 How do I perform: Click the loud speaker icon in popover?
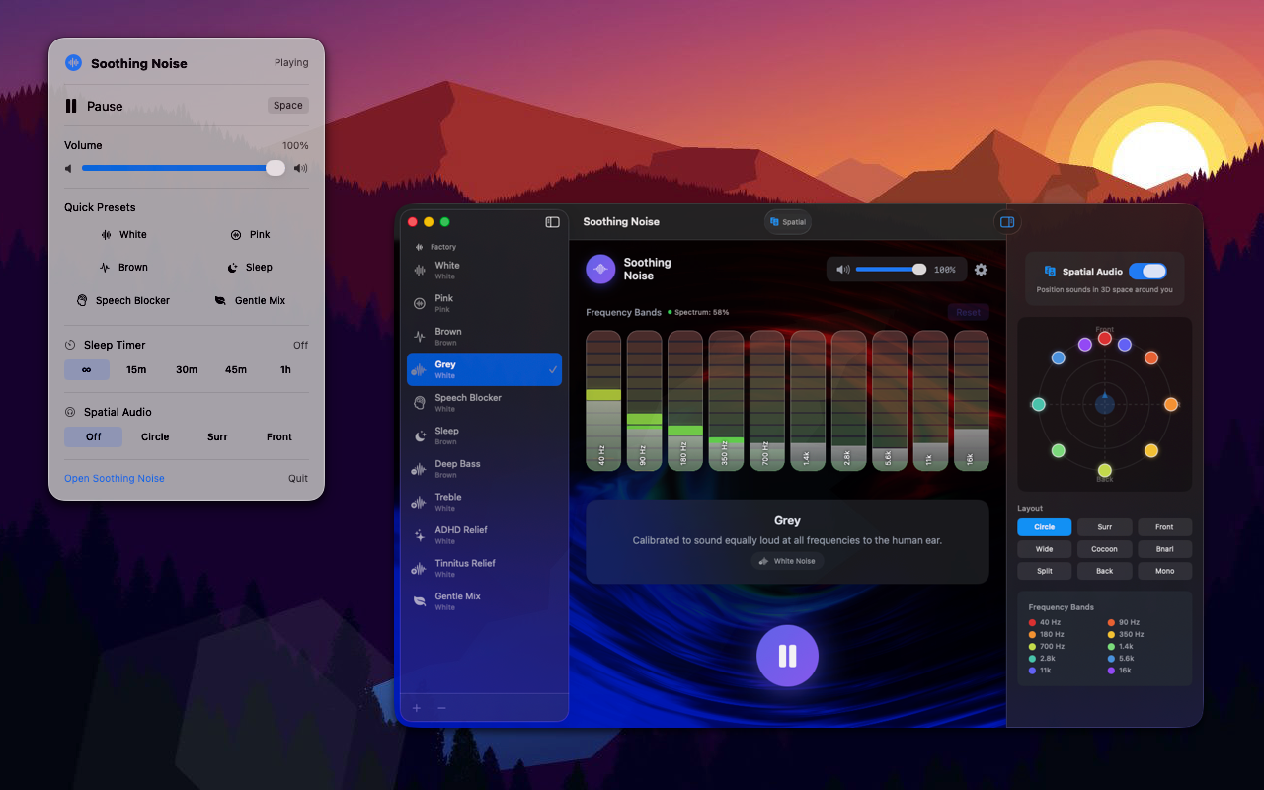[300, 168]
